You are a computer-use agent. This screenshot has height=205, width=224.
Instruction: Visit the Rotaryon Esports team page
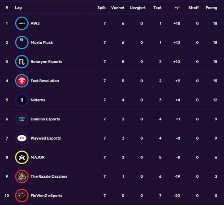click(x=46, y=62)
